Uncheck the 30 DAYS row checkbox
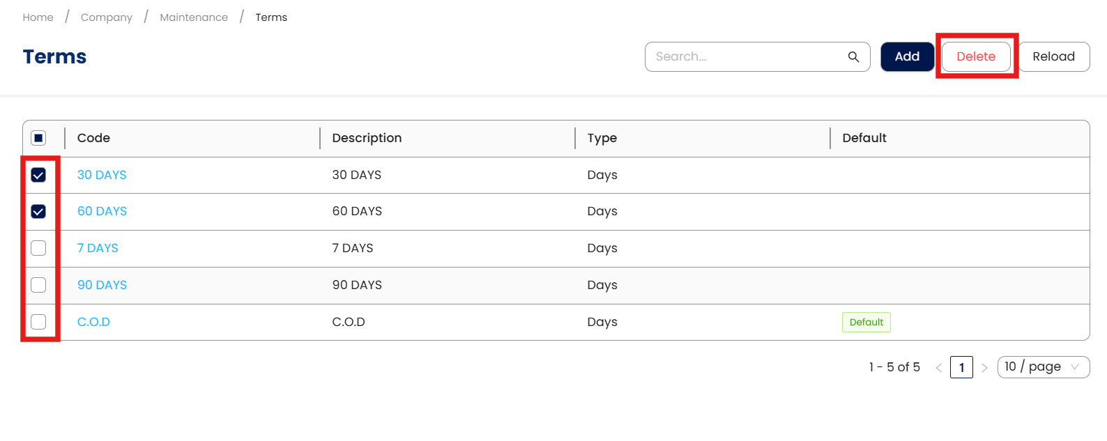This screenshot has height=441, width=1107. pos(38,175)
